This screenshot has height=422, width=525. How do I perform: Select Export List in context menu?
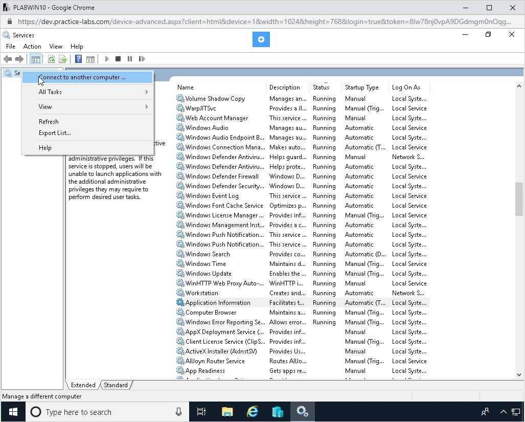point(87,133)
